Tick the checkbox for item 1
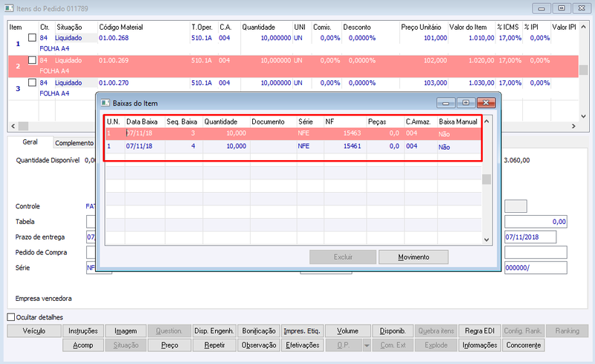The width and height of the screenshot is (595, 364). pos(32,38)
